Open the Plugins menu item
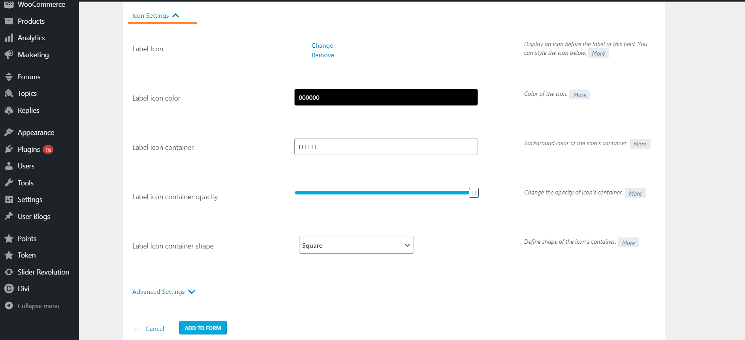 click(29, 149)
